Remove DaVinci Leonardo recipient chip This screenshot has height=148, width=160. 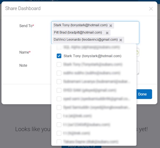pos(121,40)
